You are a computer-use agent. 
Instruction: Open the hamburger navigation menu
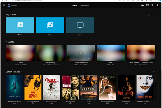point(3,5)
